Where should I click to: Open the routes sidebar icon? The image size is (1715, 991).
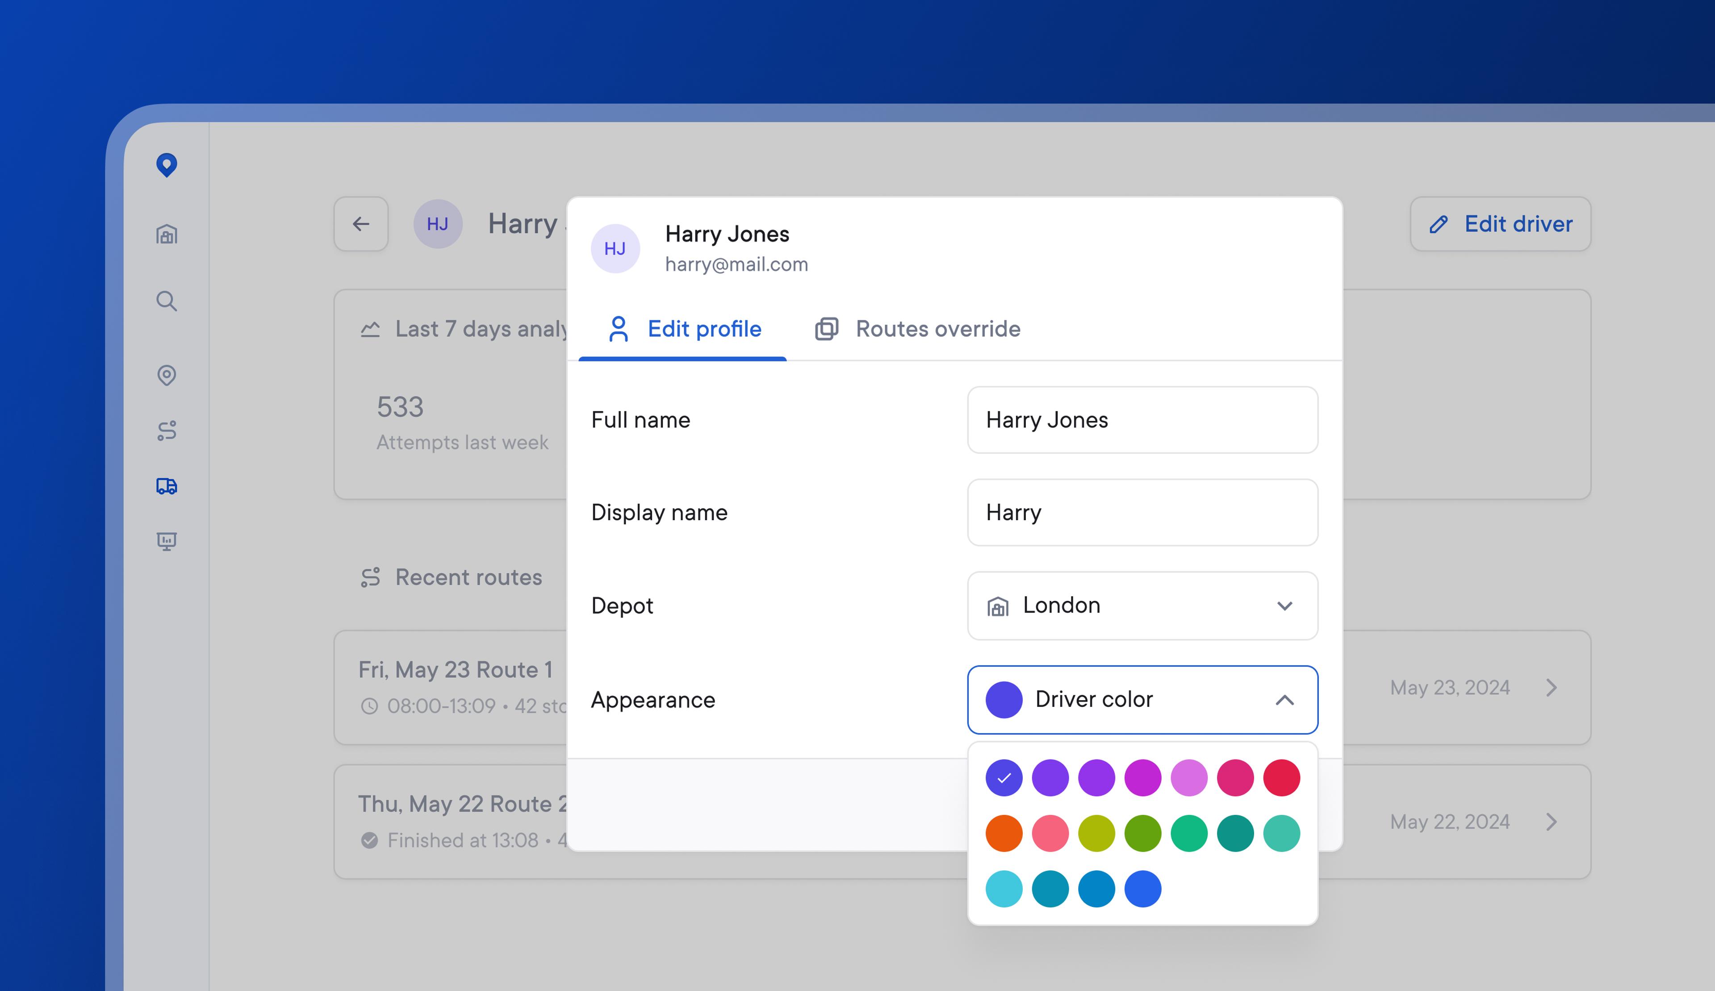coord(167,431)
